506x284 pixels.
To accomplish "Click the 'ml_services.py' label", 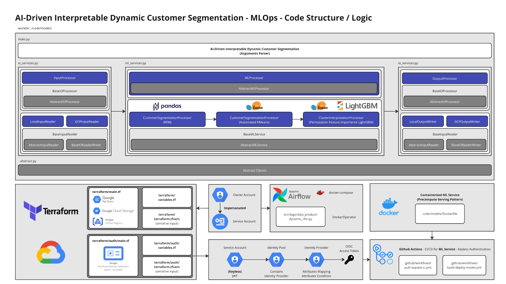I will click(x=136, y=63).
